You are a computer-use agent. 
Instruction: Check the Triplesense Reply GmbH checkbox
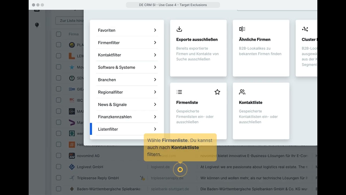[59, 178]
